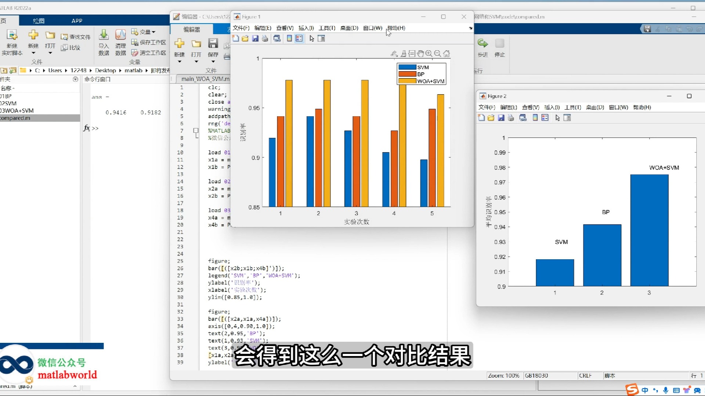This screenshot has height=396, width=705.
Task: Open 文件(F) menu in Figure 1
Action: (x=241, y=28)
